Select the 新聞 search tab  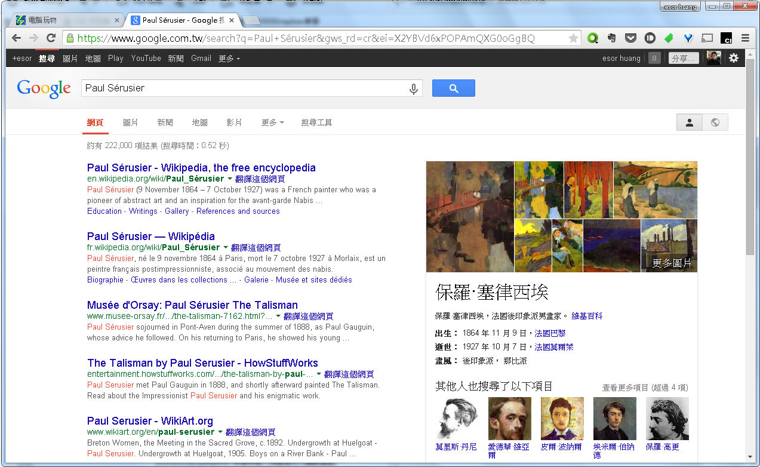(165, 122)
